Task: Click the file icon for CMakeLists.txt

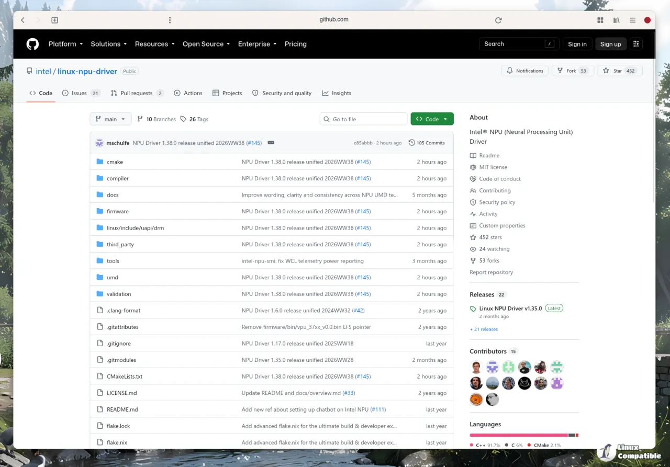Action: (x=100, y=377)
